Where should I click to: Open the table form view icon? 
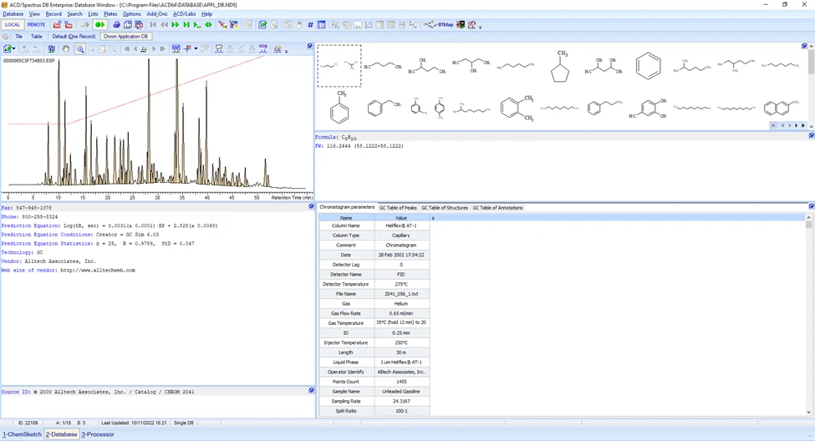pyautogui.click(x=321, y=24)
